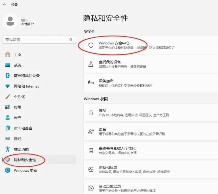Click the 设备加密 lock drive icon

click(x=91, y=82)
